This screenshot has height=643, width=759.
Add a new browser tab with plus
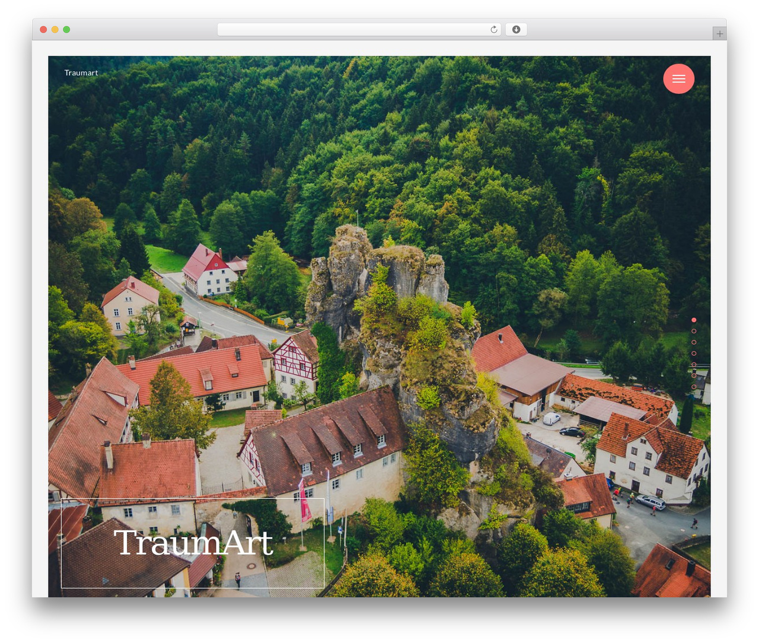719,34
